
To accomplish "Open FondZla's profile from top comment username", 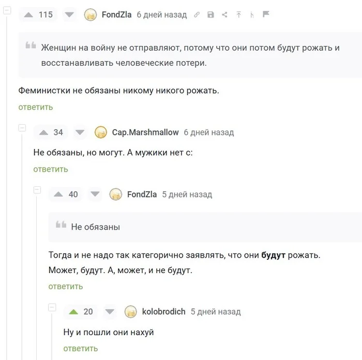I will pyautogui.click(x=116, y=15).
